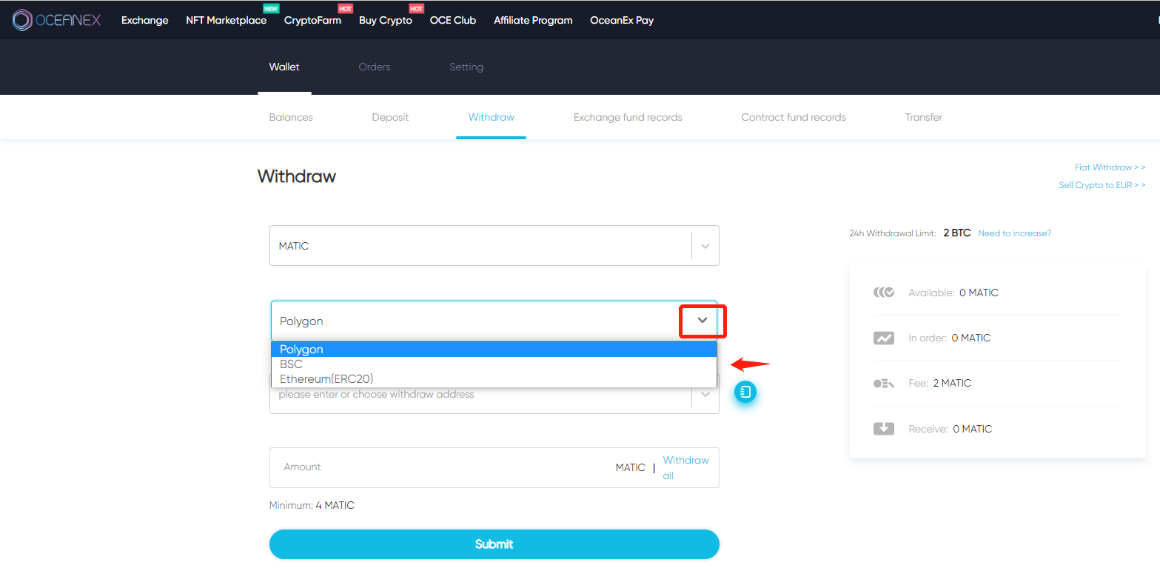Click the Fee icon
The width and height of the screenshot is (1160, 571).
point(884,384)
